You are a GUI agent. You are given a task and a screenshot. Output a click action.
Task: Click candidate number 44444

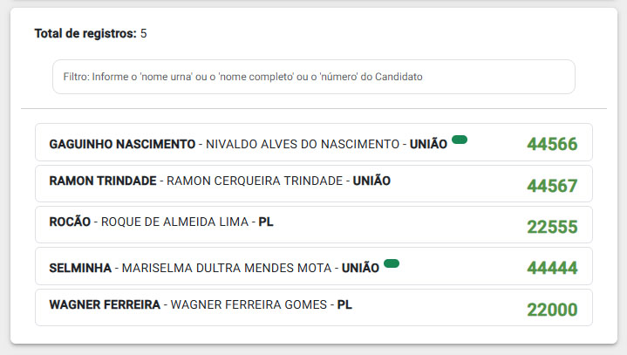click(552, 269)
